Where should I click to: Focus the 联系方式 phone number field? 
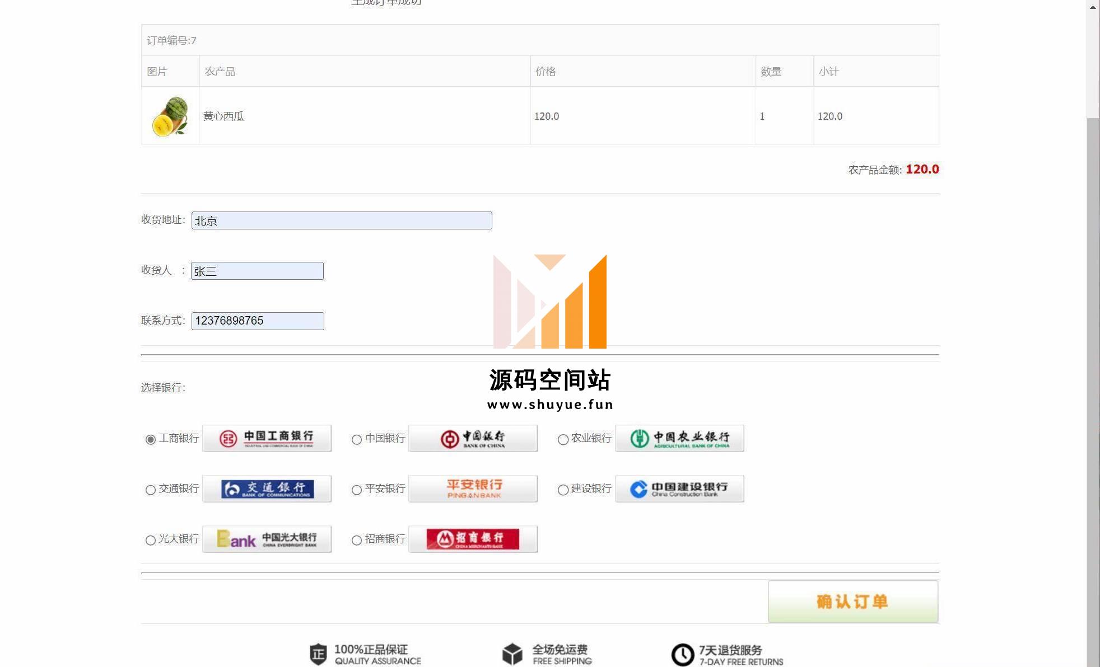(258, 321)
